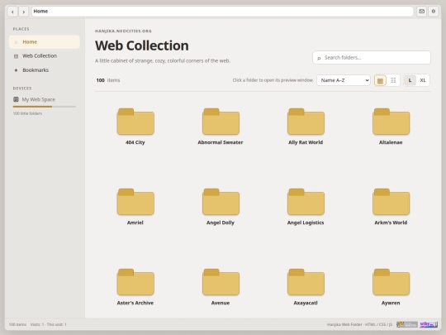The image size is (446, 335).
Task: Open the mail envelope icon
Action: pyautogui.click(x=421, y=12)
